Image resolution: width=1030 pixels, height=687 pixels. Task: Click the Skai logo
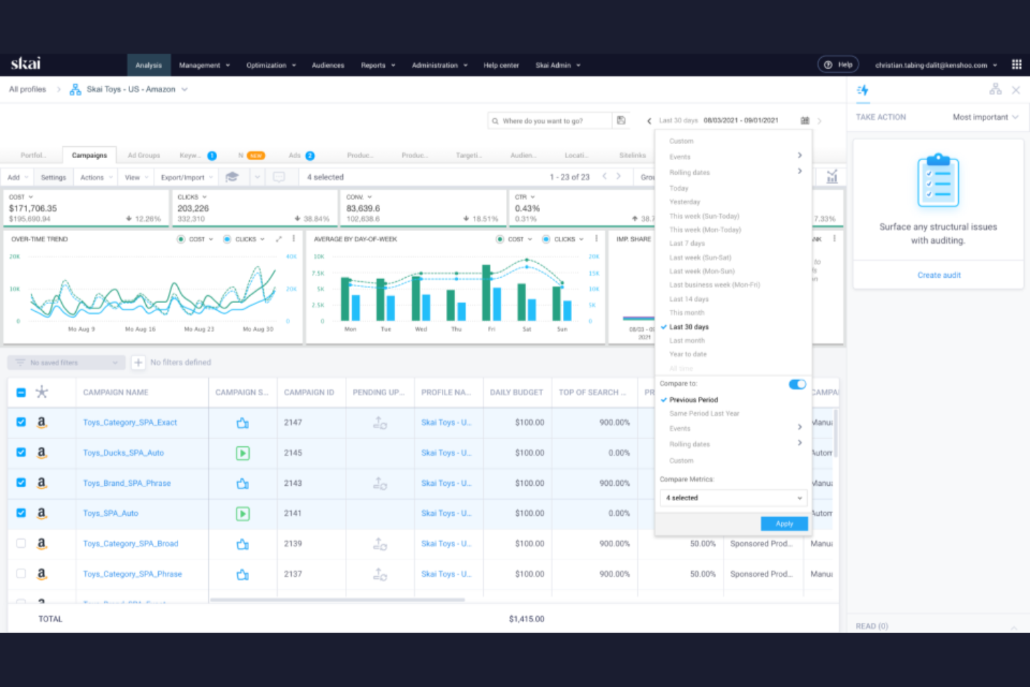[26, 64]
